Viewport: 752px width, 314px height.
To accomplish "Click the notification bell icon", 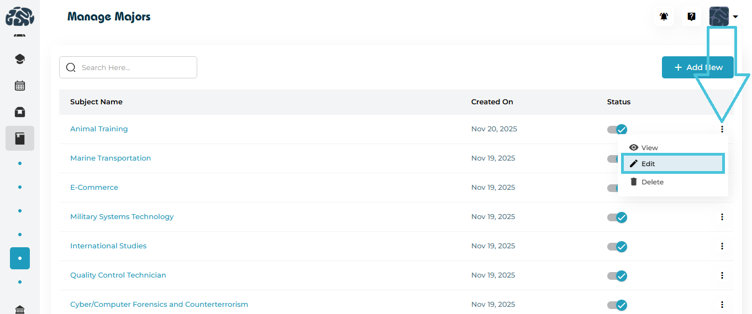I will click(664, 17).
